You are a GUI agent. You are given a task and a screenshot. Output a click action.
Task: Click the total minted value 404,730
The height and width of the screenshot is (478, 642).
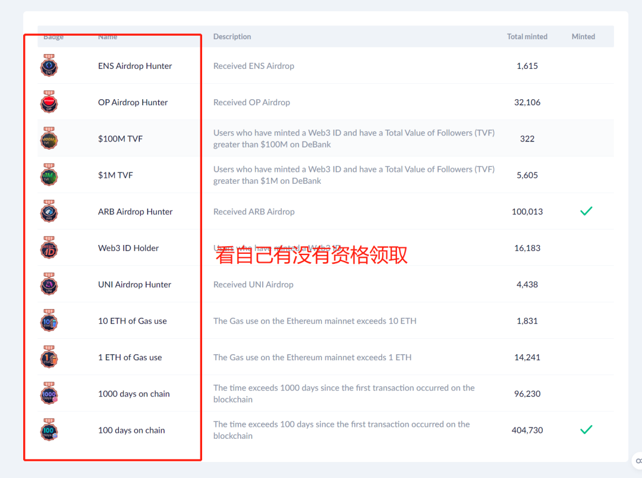click(527, 430)
